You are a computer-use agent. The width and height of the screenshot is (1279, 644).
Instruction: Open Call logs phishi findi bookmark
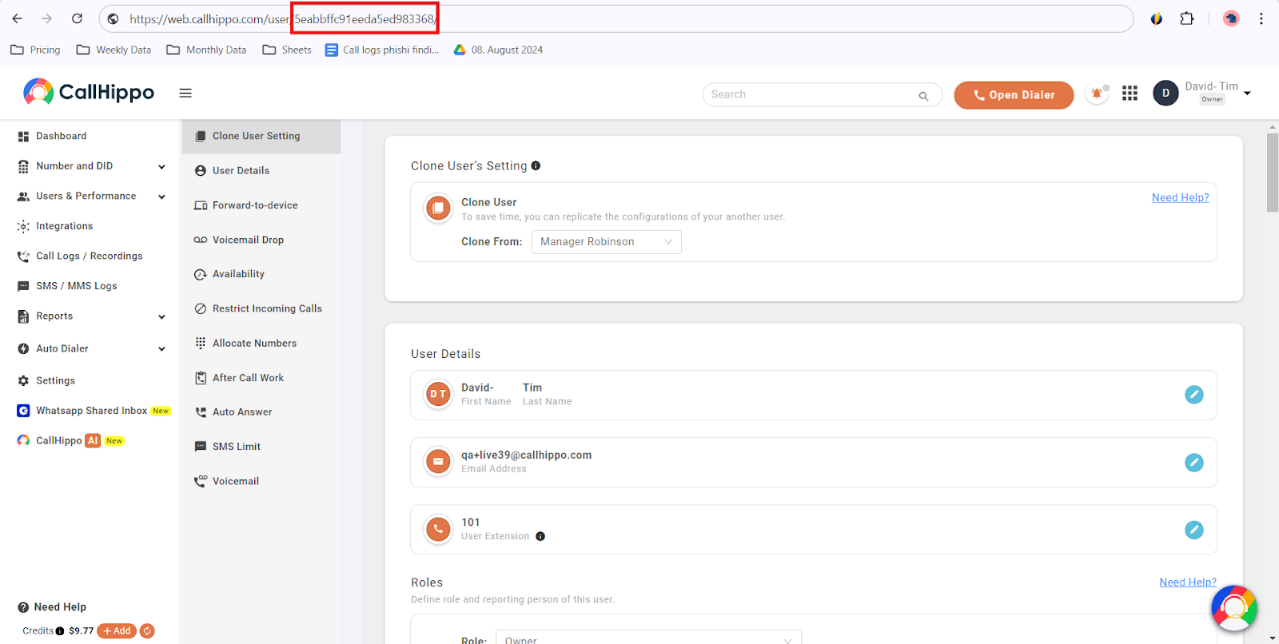(x=382, y=50)
